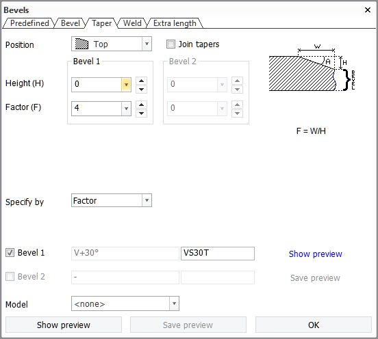
Task: Decrease Bevel 1 Factor with down arrow
Action: [x=141, y=113]
